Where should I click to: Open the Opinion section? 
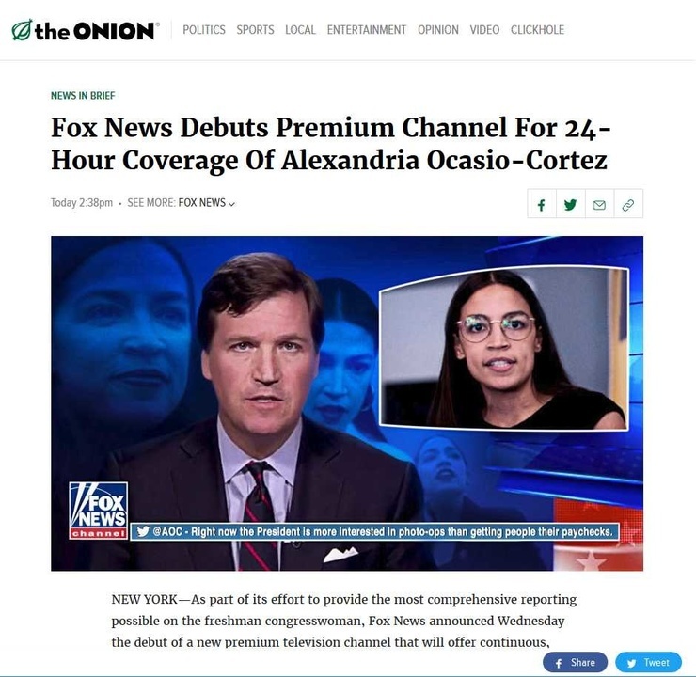[x=438, y=30]
